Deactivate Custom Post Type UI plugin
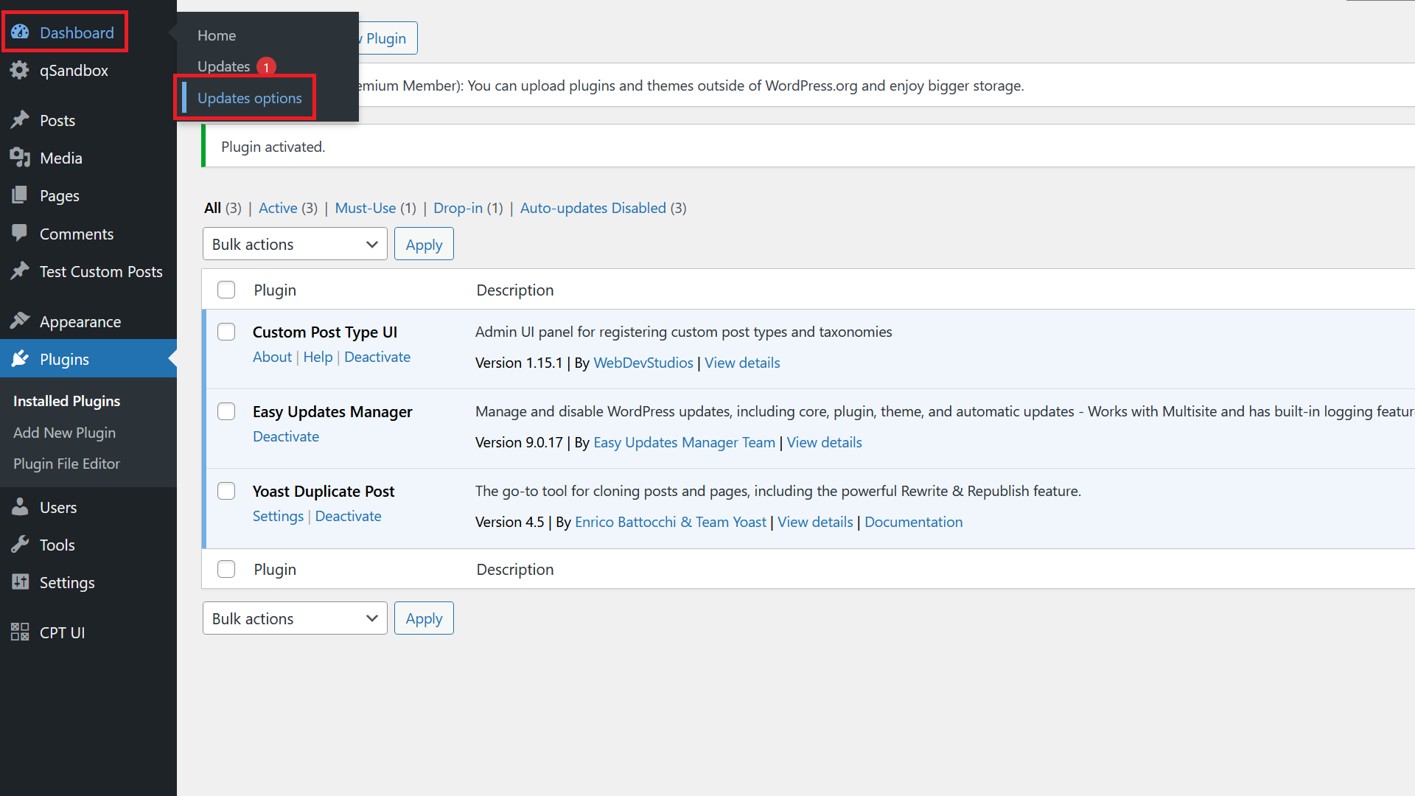1415x796 pixels. tap(377, 357)
